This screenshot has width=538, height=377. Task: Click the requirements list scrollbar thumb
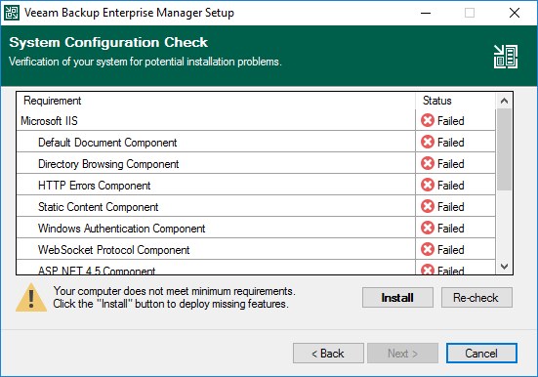(x=504, y=149)
